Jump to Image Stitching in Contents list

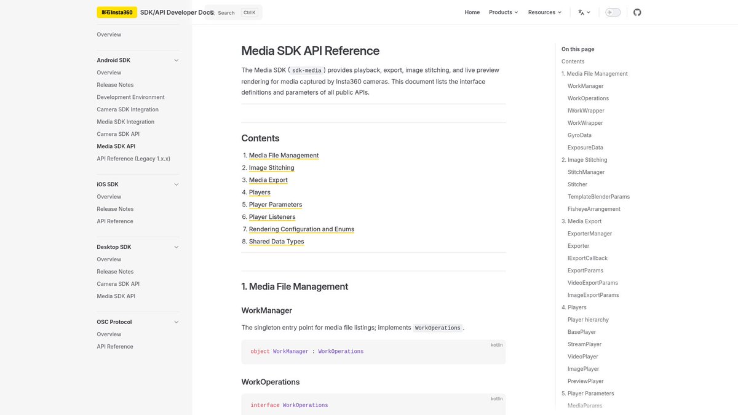tap(272, 168)
